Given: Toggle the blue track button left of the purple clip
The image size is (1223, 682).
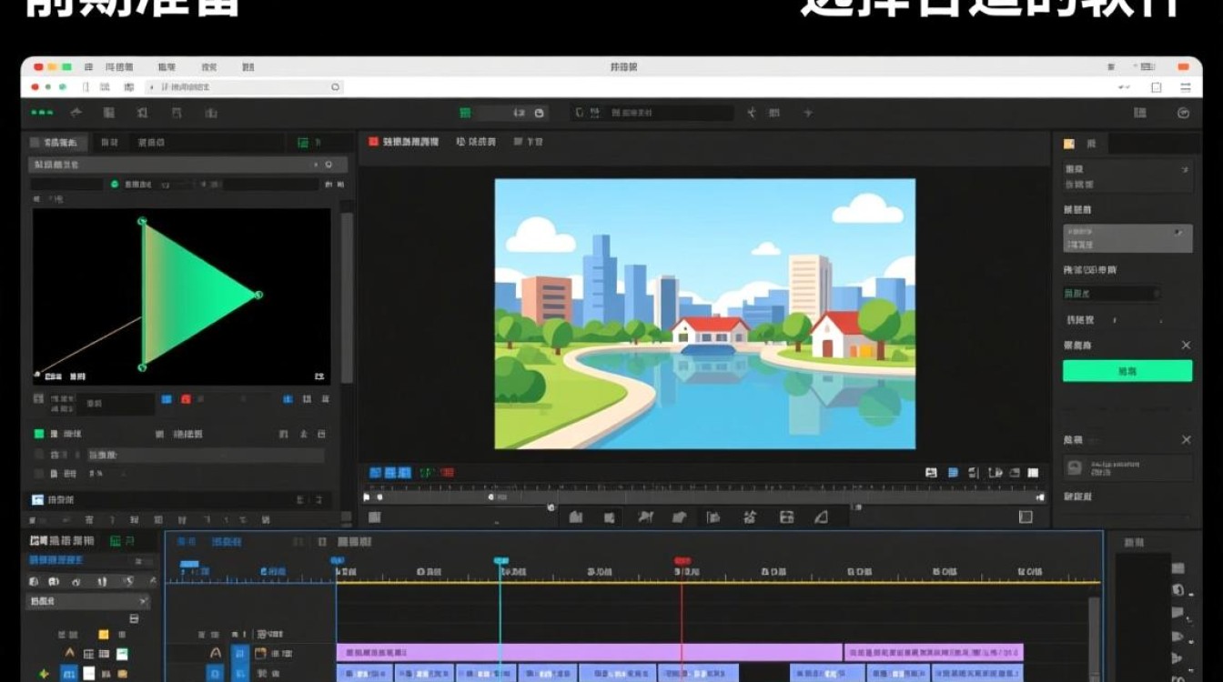Looking at the screenshot, I should tap(240, 653).
